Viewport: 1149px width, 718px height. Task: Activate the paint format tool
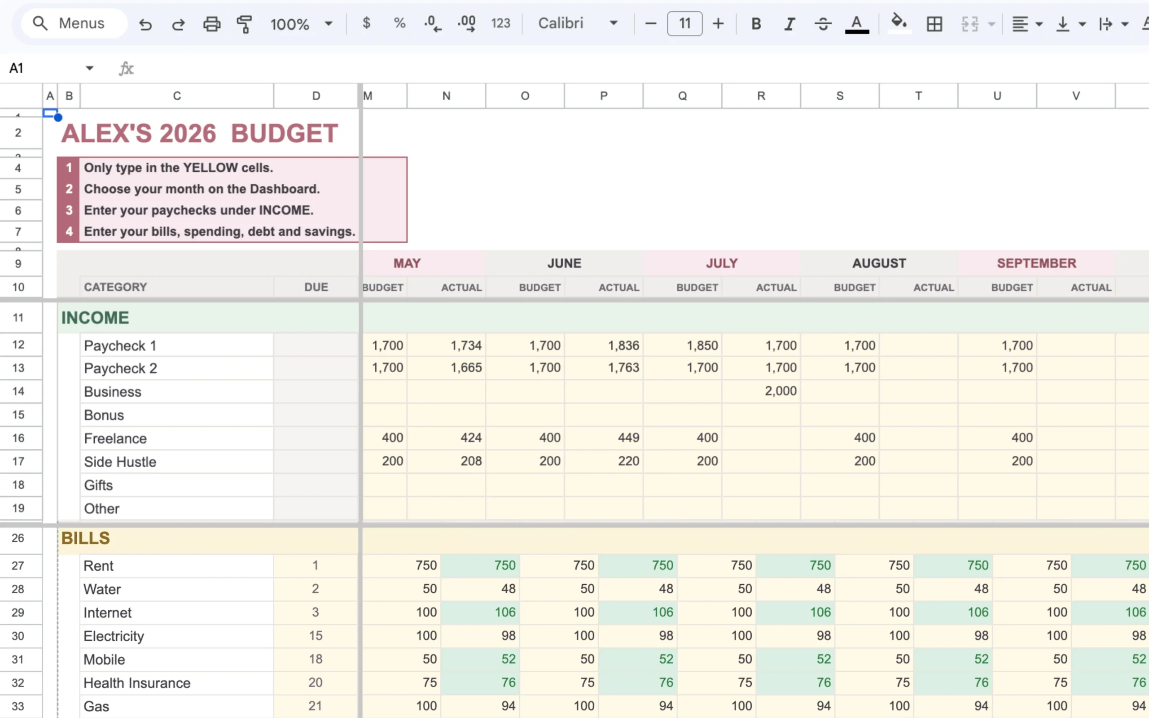pos(245,24)
